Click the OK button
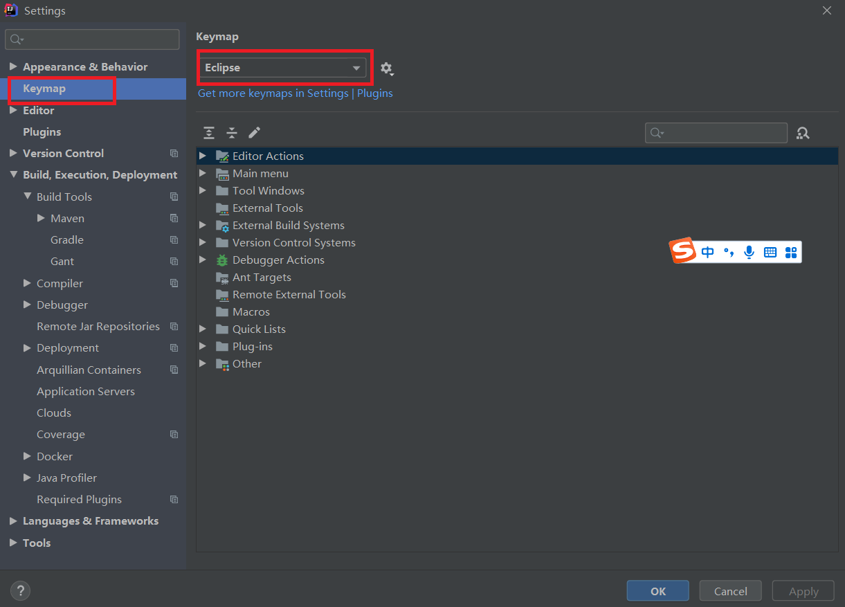The height and width of the screenshot is (607, 845). (x=658, y=590)
